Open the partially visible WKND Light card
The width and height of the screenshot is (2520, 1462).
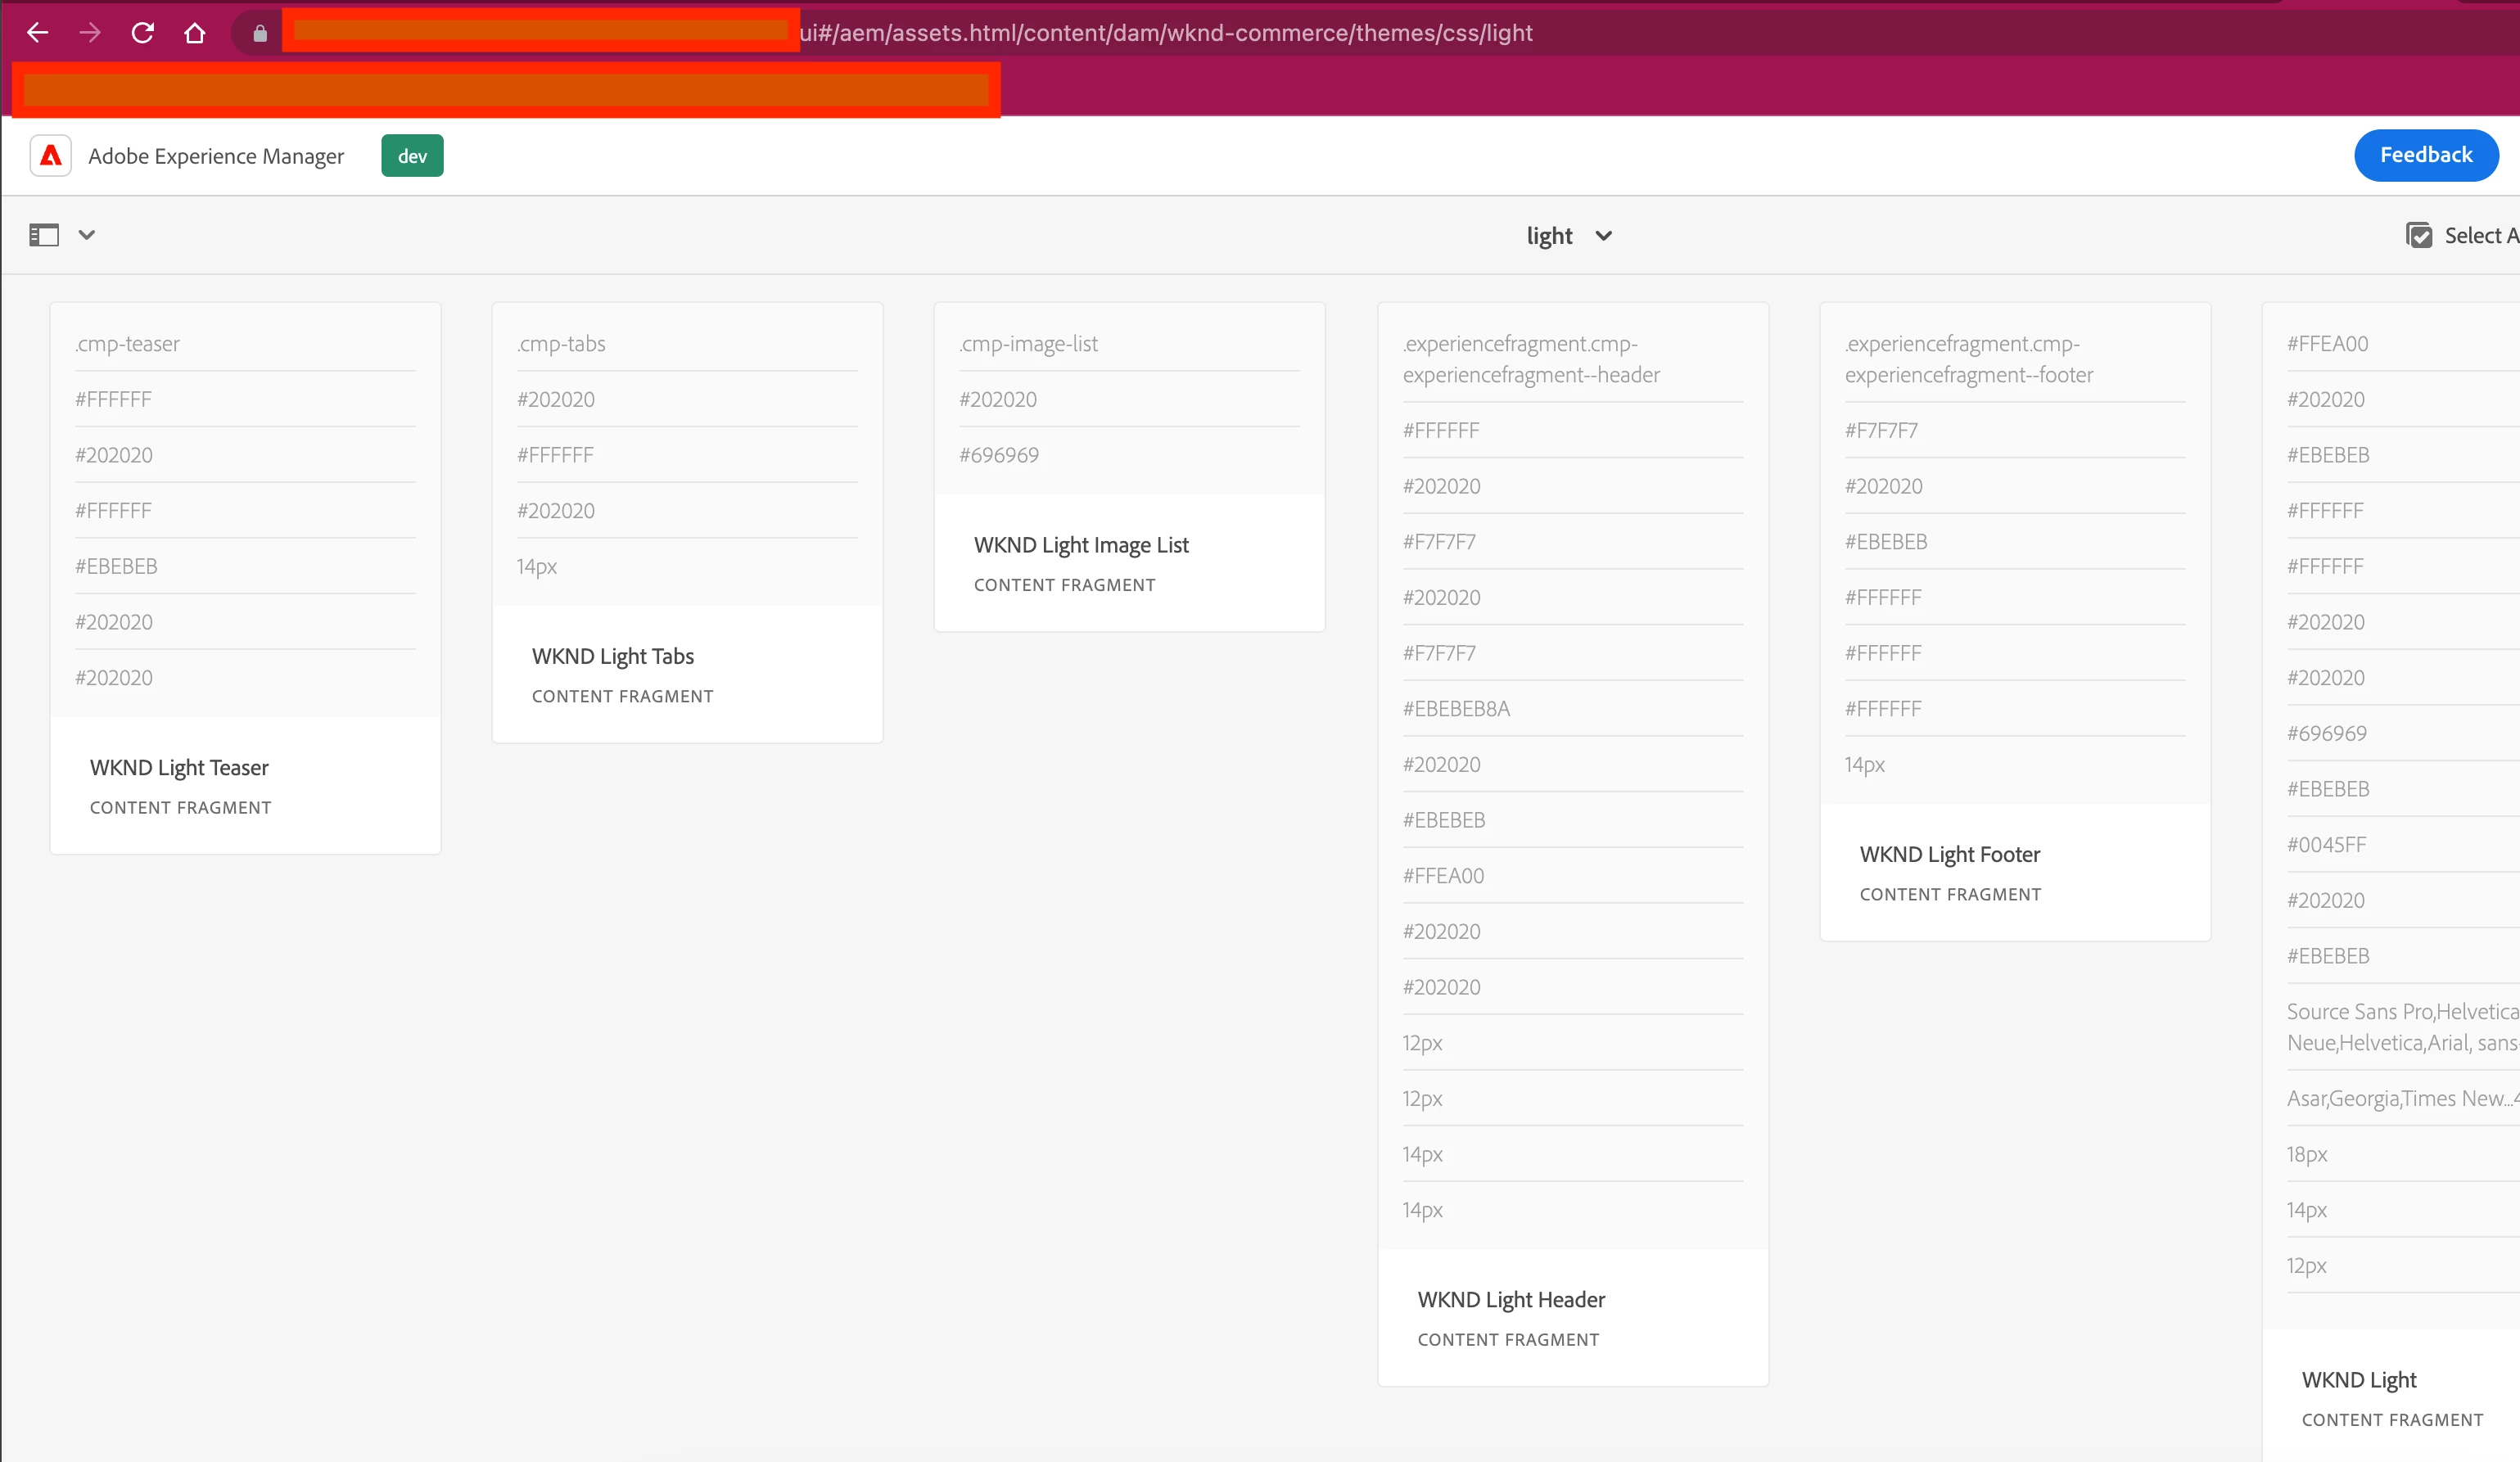pyautogui.click(x=2359, y=1379)
